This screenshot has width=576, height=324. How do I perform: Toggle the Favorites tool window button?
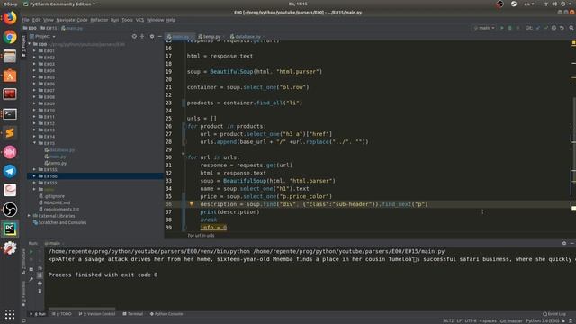[x=24, y=294]
